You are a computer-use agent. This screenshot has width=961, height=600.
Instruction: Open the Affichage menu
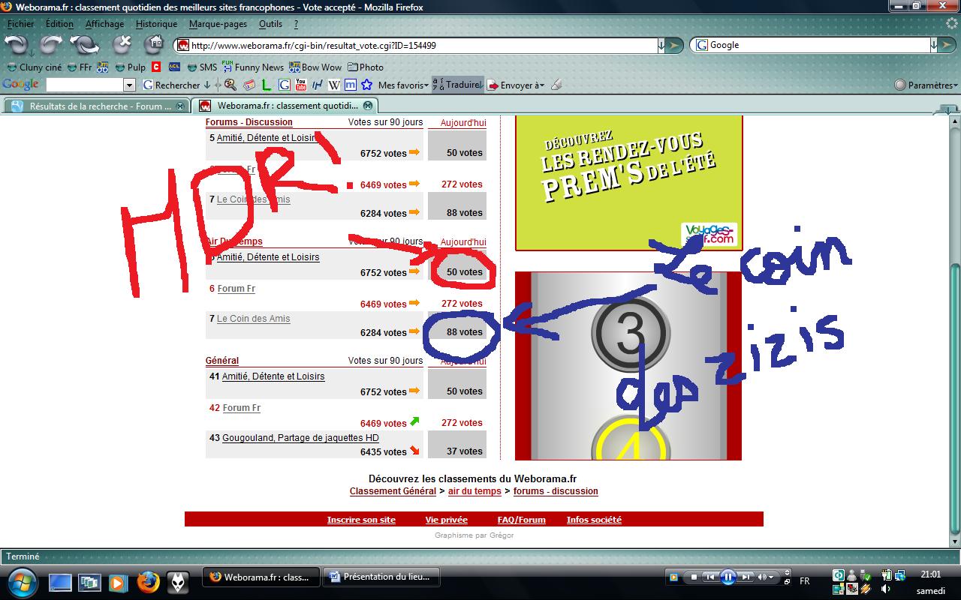click(x=104, y=24)
